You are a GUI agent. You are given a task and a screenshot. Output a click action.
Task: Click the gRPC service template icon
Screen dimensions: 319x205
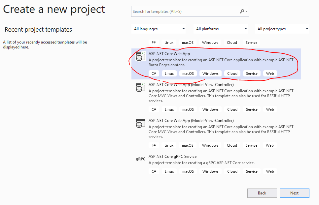click(140, 159)
